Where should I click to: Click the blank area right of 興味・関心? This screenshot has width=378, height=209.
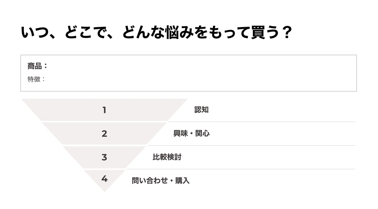[x=283, y=134]
